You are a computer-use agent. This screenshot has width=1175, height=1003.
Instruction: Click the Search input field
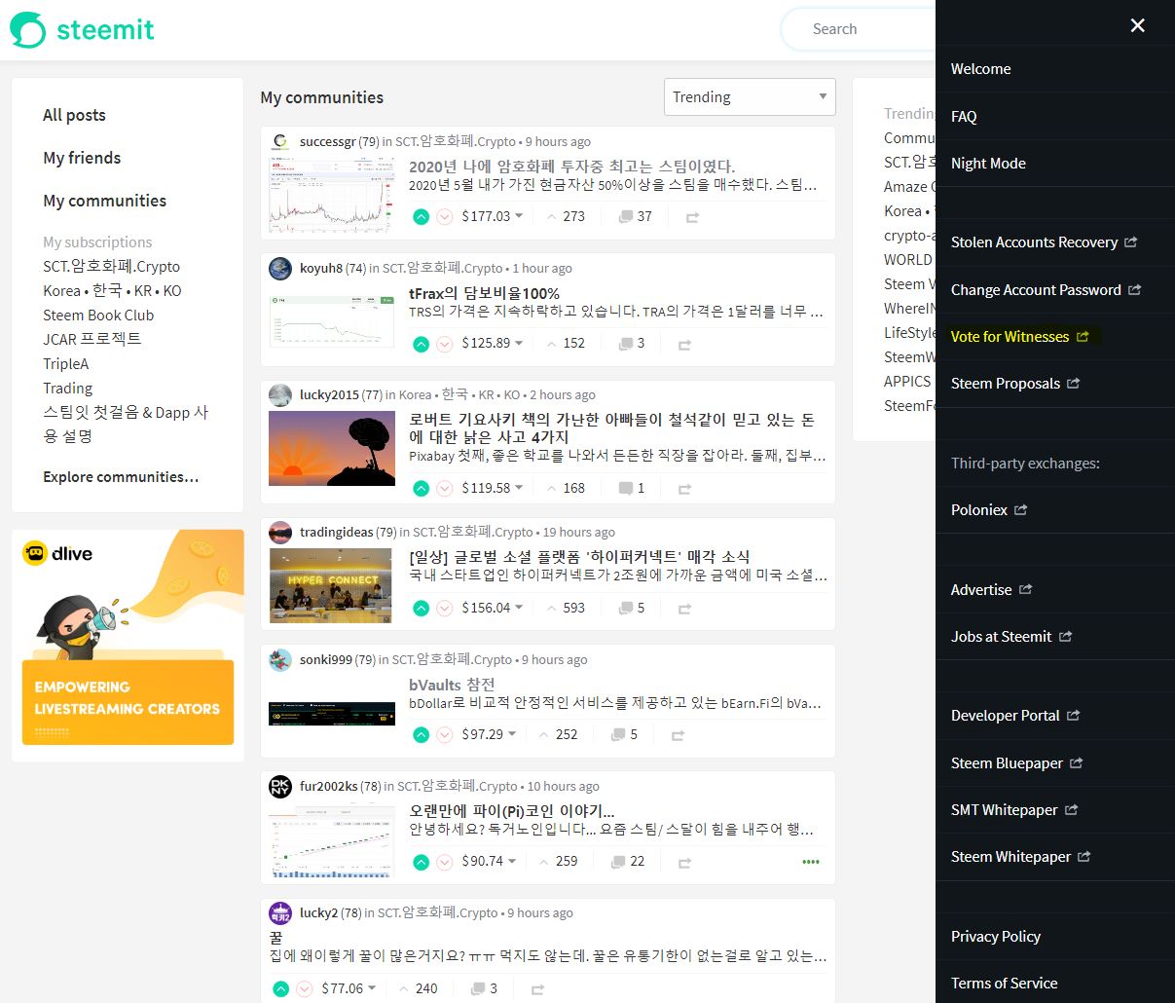859,29
